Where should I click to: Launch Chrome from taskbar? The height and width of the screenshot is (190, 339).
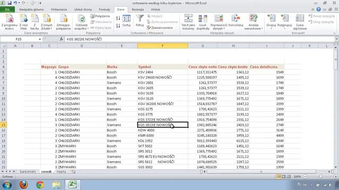40,185
